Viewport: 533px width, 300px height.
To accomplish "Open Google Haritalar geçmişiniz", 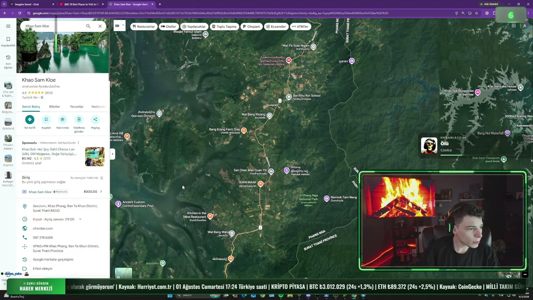I will tap(53, 260).
